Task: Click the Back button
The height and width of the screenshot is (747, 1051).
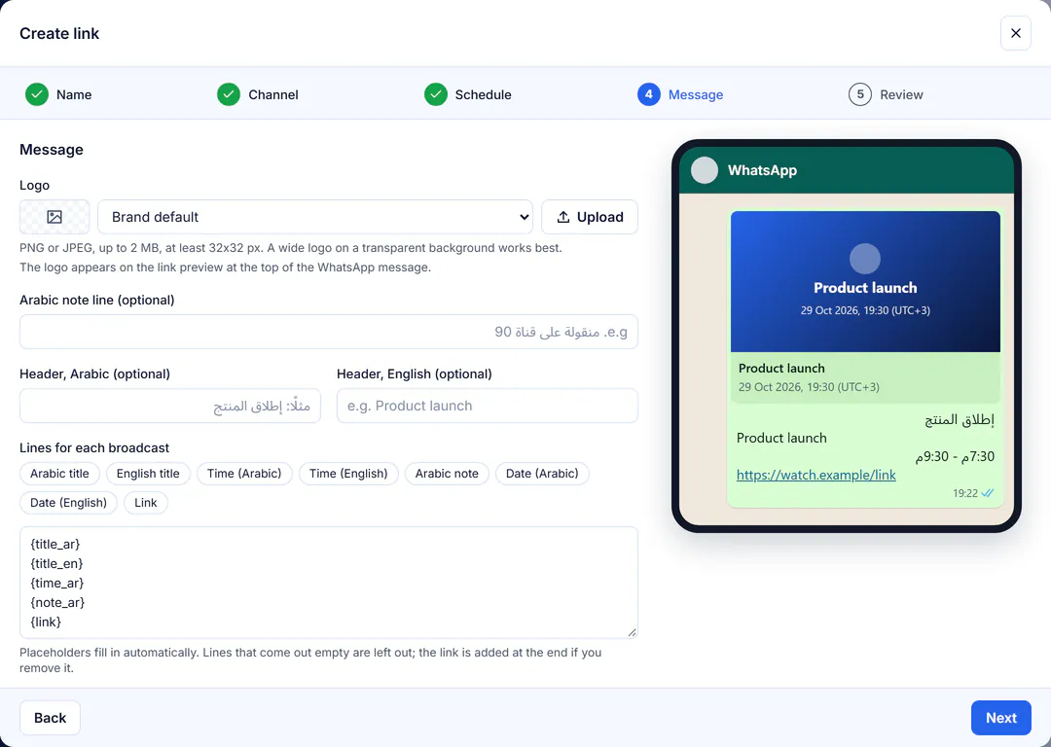Action: (51, 718)
